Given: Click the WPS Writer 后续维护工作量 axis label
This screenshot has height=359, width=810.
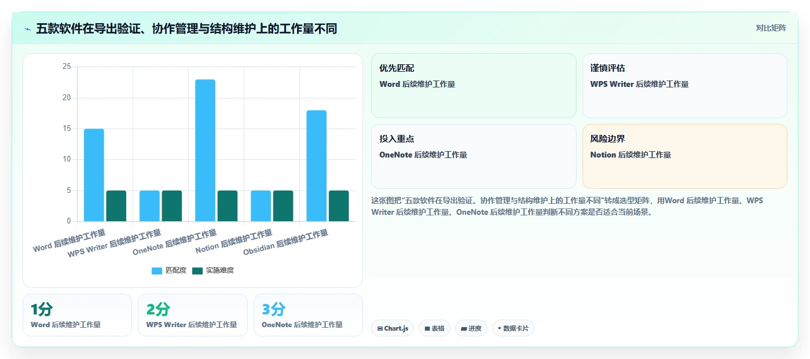Looking at the screenshot, I should tap(115, 243).
